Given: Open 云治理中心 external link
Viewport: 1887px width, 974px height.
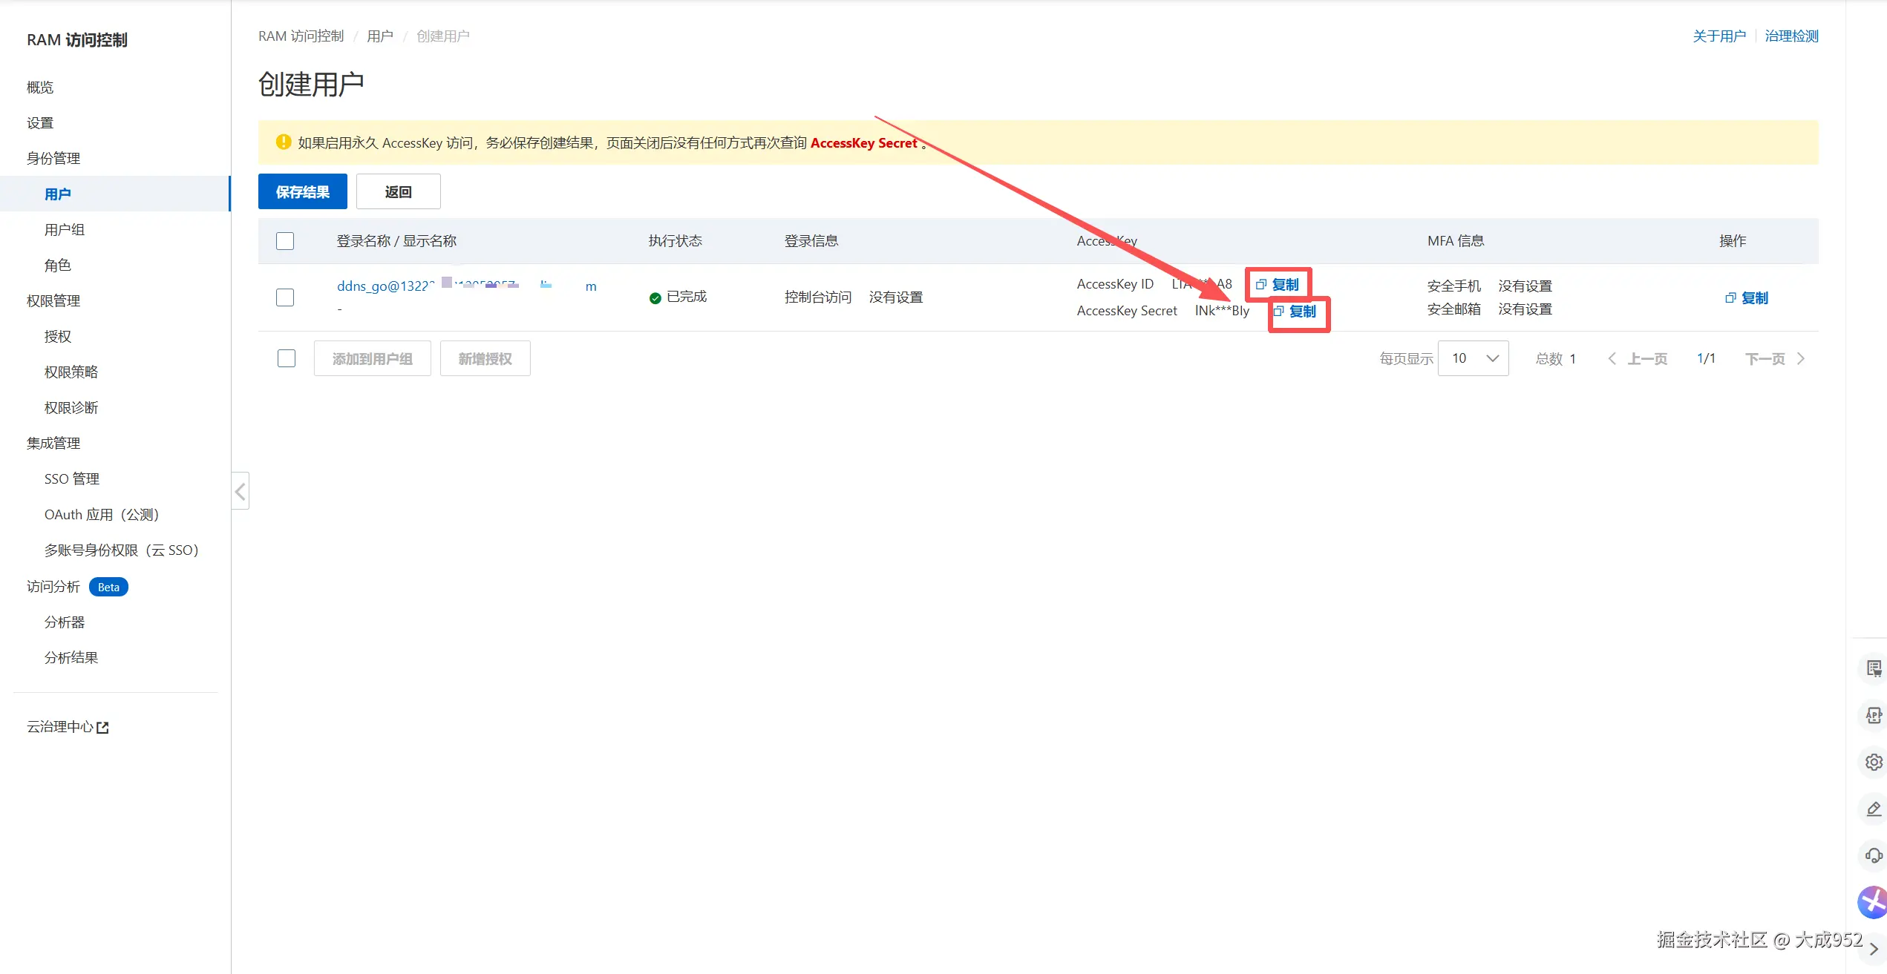Looking at the screenshot, I should click(x=68, y=727).
